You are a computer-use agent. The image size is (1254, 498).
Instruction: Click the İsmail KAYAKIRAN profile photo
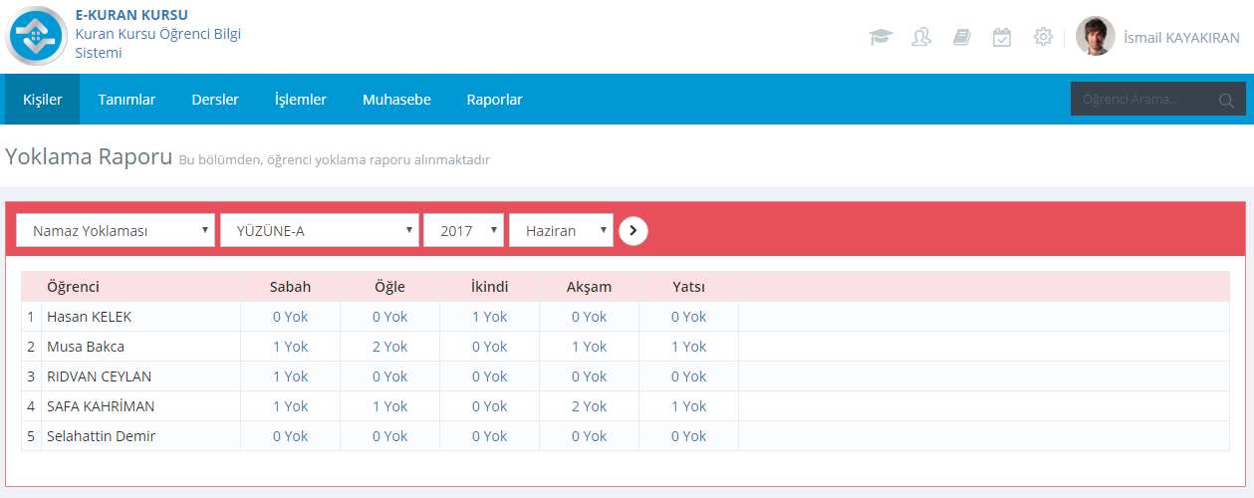(x=1095, y=37)
